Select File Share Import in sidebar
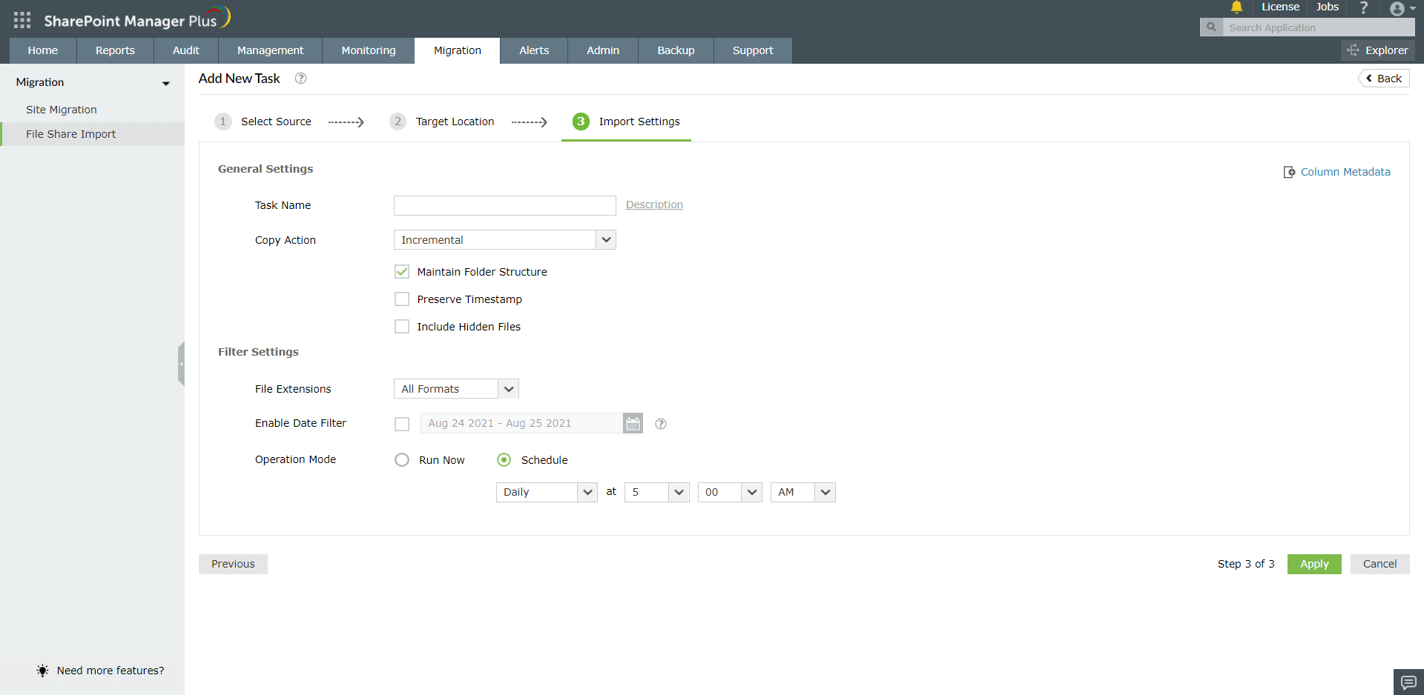This screenshot has width=1424, height=695. click(x=93, y=134)
